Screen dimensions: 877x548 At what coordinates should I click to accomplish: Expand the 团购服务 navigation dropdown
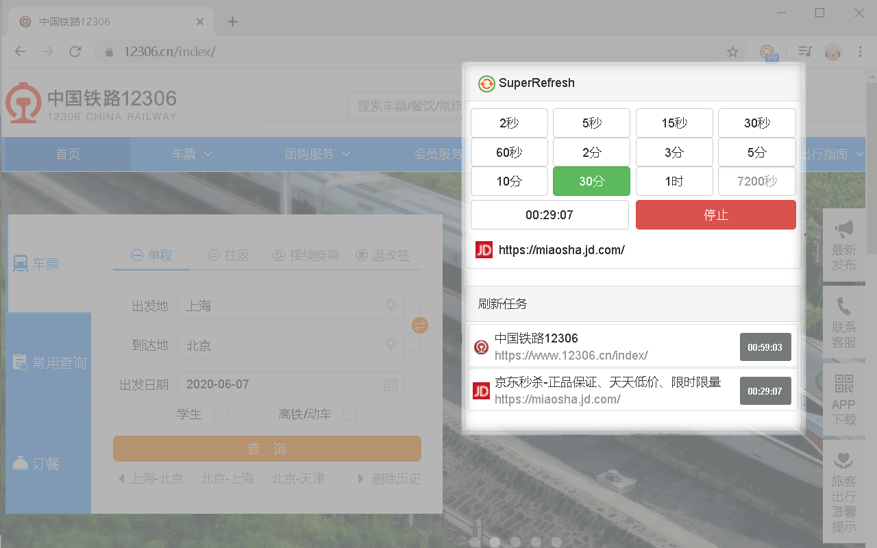tap(318, 154)
